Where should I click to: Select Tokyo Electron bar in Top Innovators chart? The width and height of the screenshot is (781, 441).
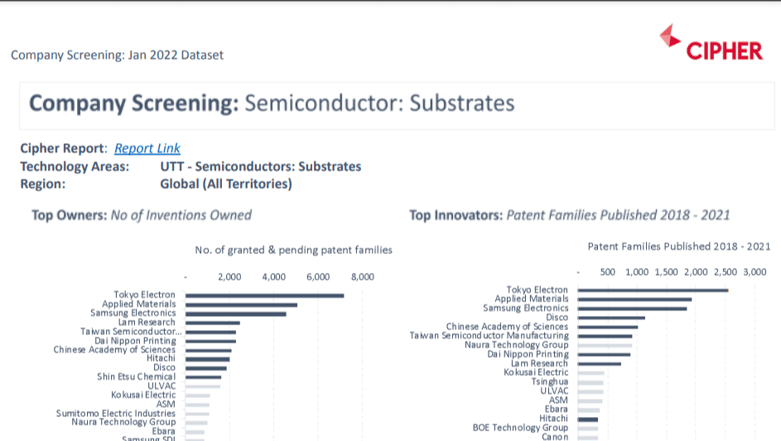tap(653, 290)
